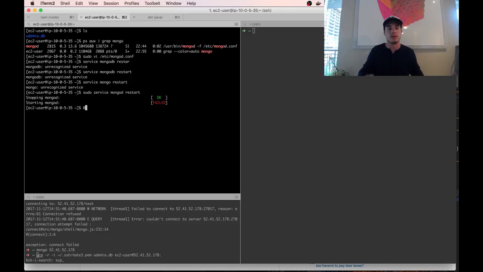The width and height of the screenshot is (483, 272).
Task: Close the sbt (java) tab
Action: pos(134,17)
